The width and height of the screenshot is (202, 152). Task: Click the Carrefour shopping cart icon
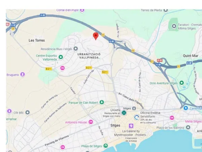click(x=186, y=108)
